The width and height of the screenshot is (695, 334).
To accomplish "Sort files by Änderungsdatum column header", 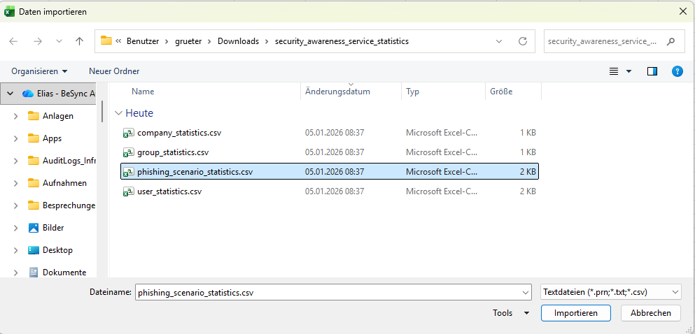I will pos(337,92).
